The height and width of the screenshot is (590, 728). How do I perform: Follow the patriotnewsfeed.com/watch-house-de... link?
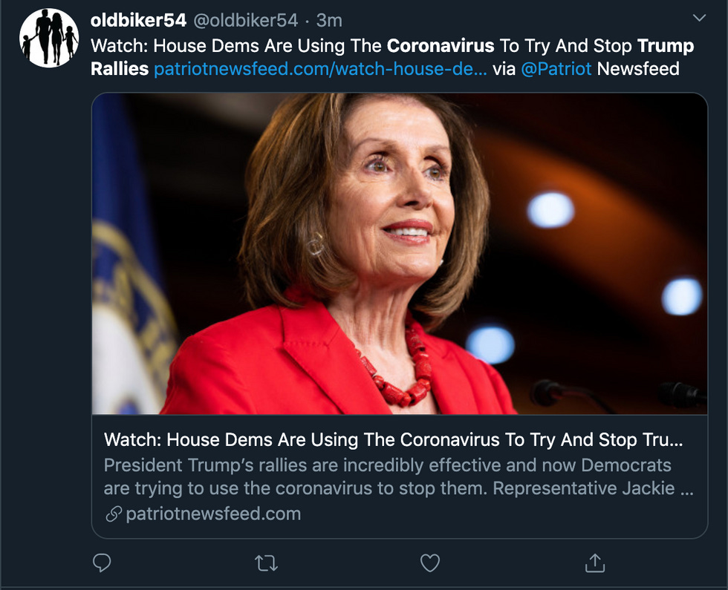(x=320, y=68)
